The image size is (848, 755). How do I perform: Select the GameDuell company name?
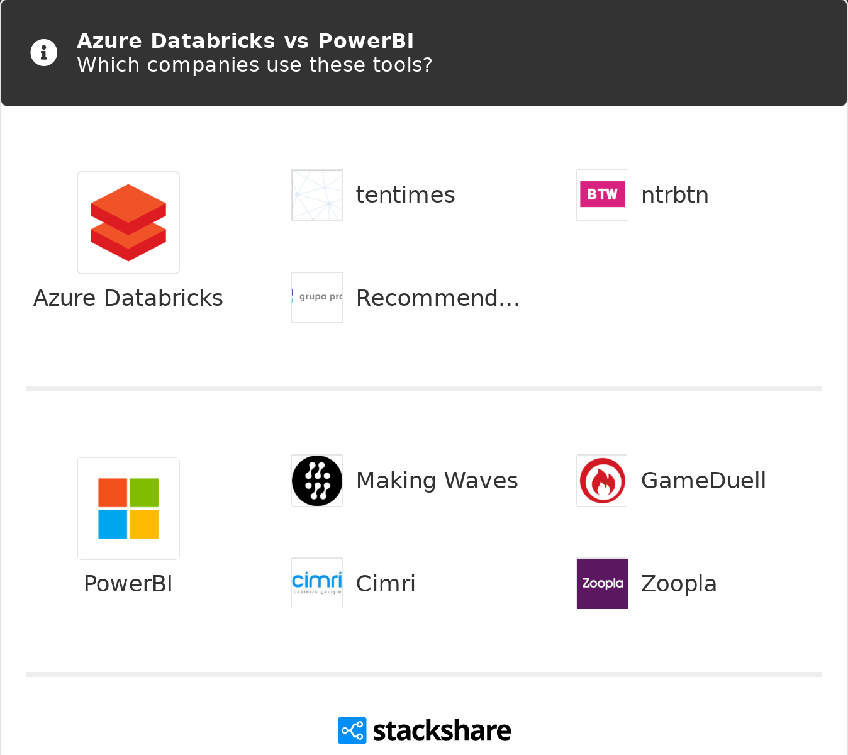703,481
